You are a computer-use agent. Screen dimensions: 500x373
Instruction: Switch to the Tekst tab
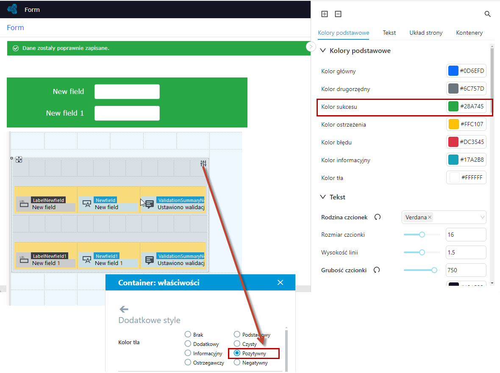point(389,33)
